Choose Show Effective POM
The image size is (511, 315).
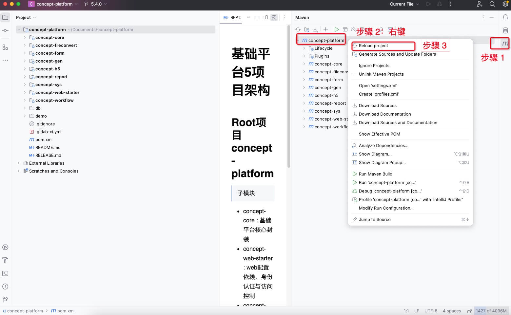point(410,134)
